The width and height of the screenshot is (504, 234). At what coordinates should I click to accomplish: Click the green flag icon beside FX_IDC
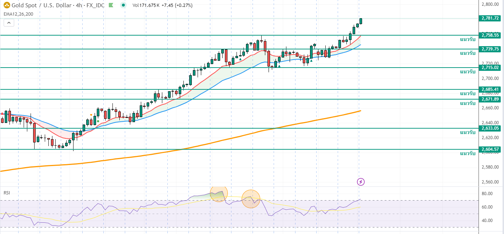click(111, 5)
